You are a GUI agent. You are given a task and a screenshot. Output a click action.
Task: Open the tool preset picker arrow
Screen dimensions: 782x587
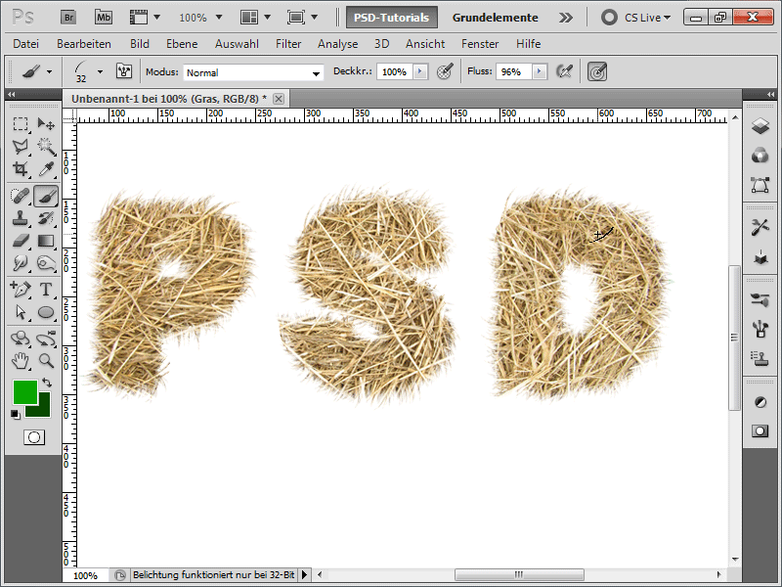[x=50, y=71]
